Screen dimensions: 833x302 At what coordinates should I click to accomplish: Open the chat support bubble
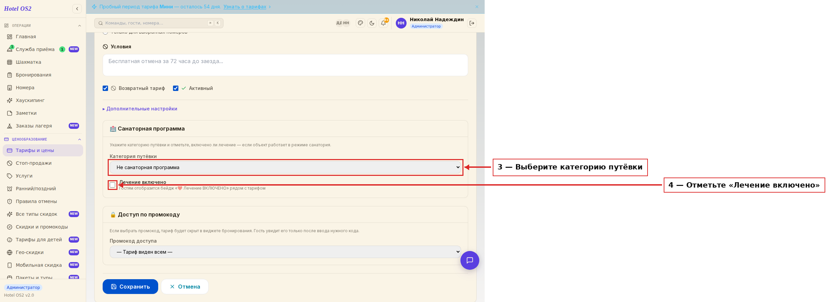tap(470, 260)
